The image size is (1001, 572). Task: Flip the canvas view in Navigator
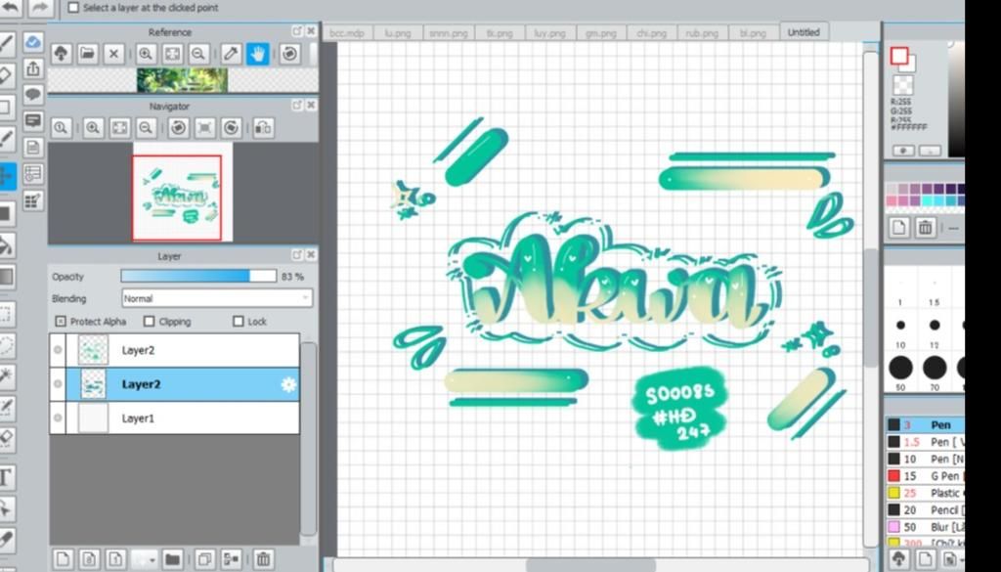coord(263,128)
